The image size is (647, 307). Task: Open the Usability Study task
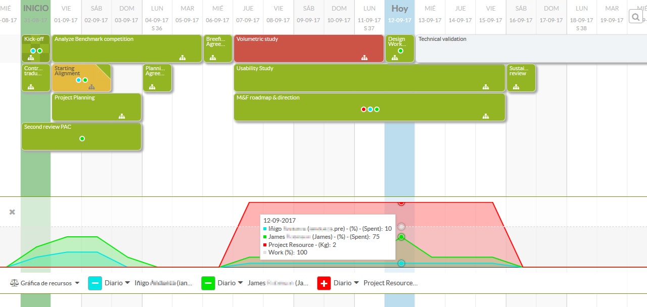(x=369, y=78)
